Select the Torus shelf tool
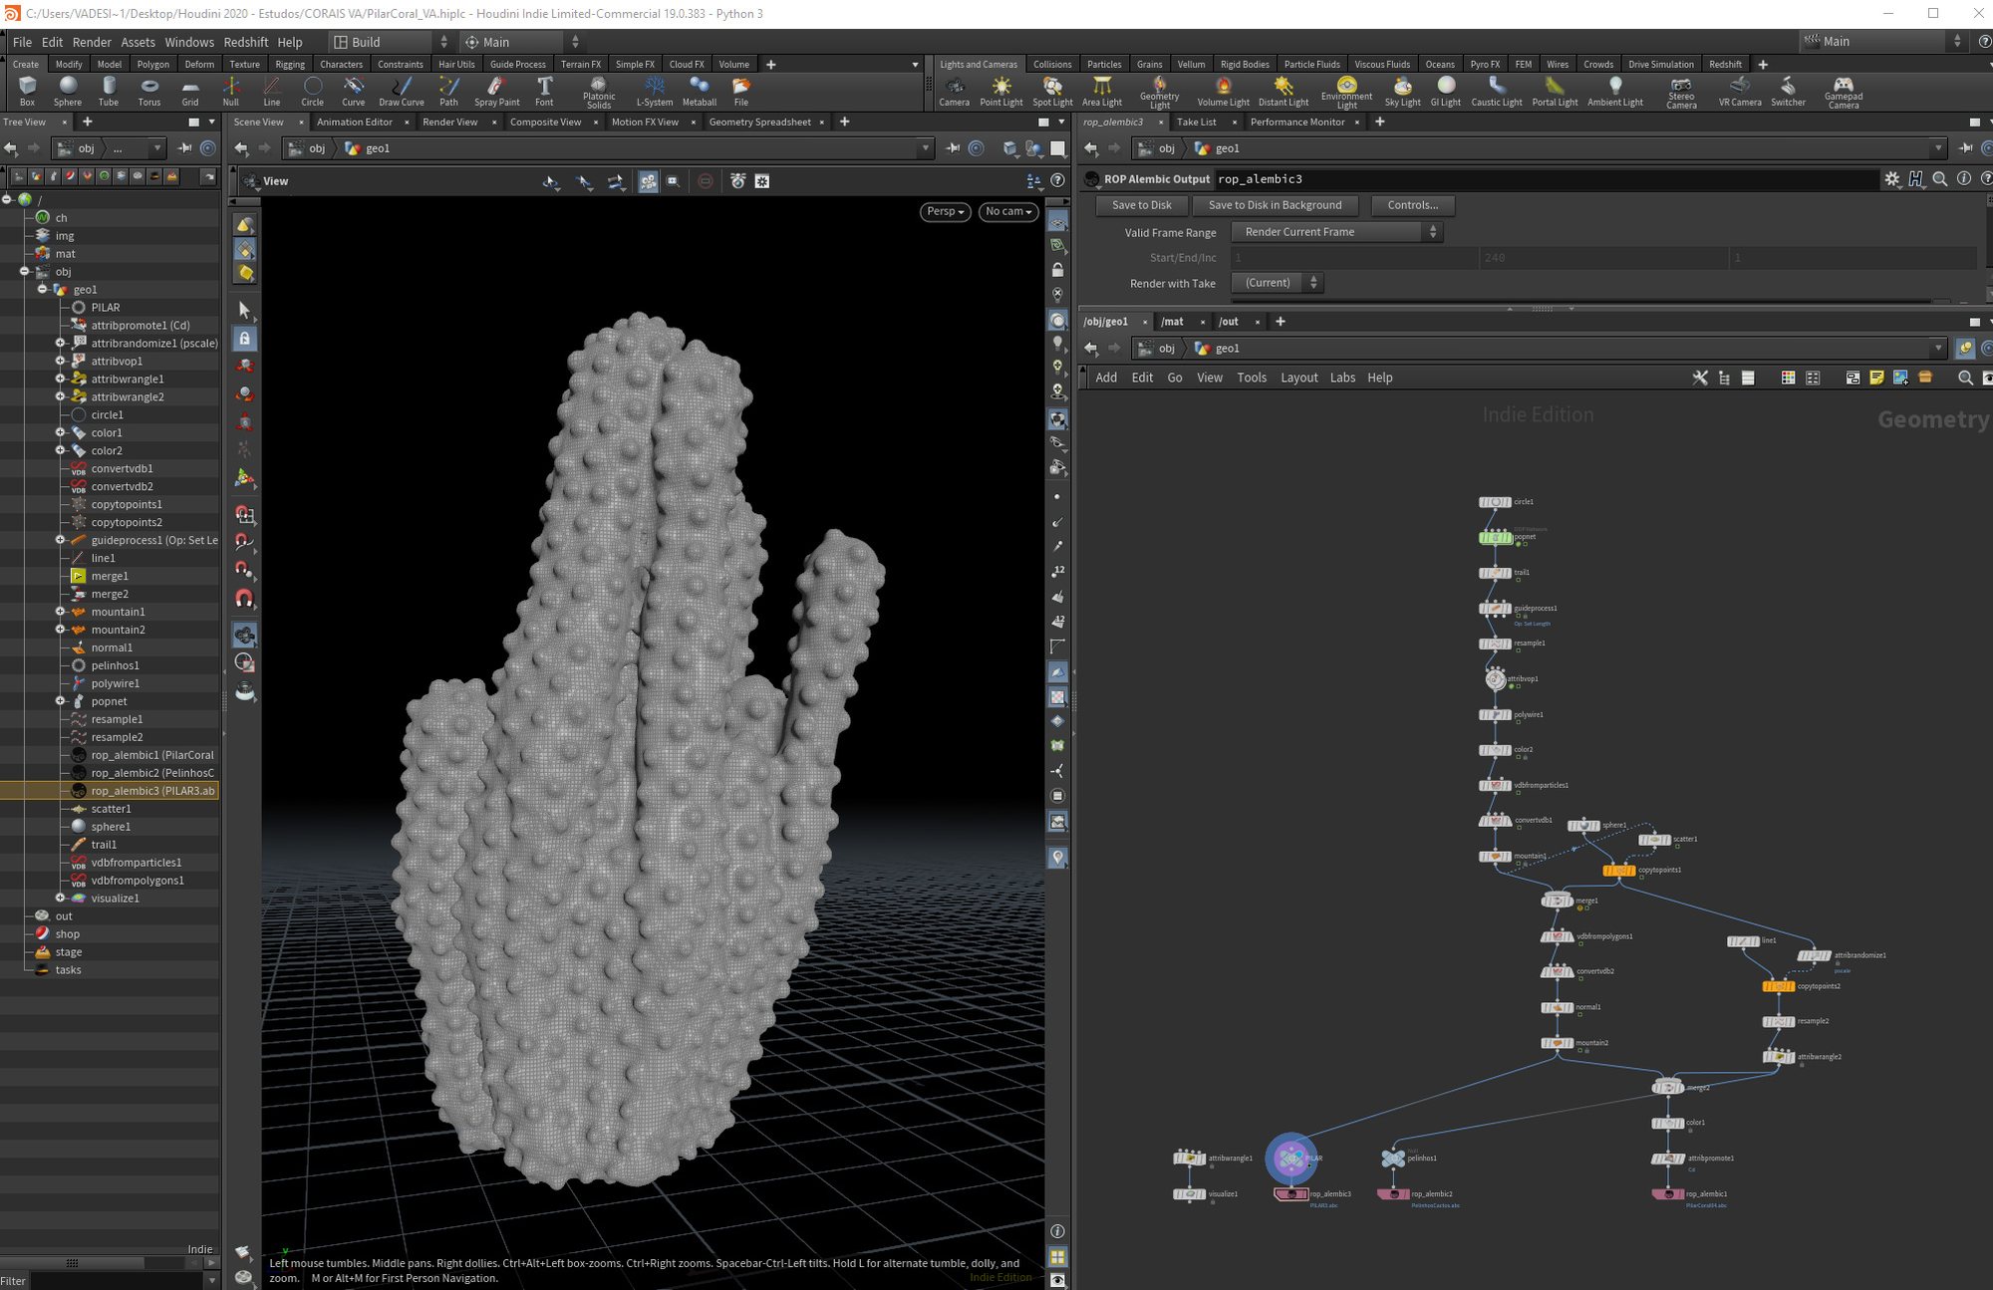The width and height of the screenshot is (1993, 1290). [x=149, y=91]
